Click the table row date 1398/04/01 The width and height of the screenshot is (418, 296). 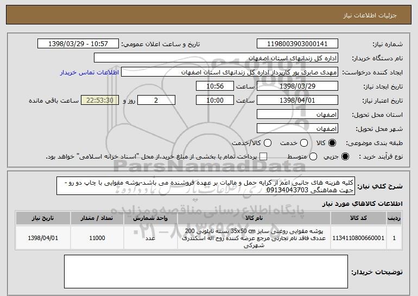43,238
